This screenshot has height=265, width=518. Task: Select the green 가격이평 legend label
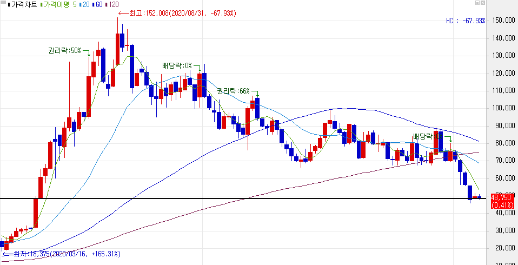coord(57,5)
